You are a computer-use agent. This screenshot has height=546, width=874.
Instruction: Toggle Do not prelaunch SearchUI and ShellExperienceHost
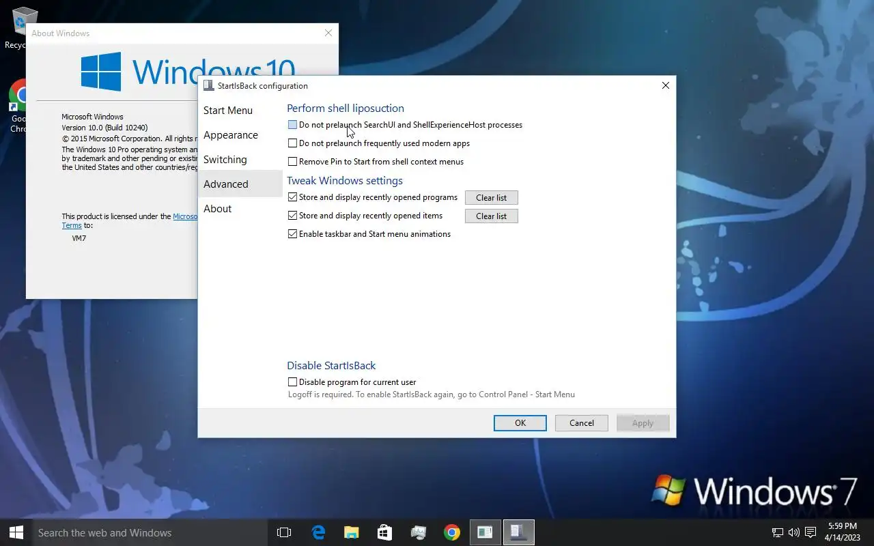pos(292,125)
